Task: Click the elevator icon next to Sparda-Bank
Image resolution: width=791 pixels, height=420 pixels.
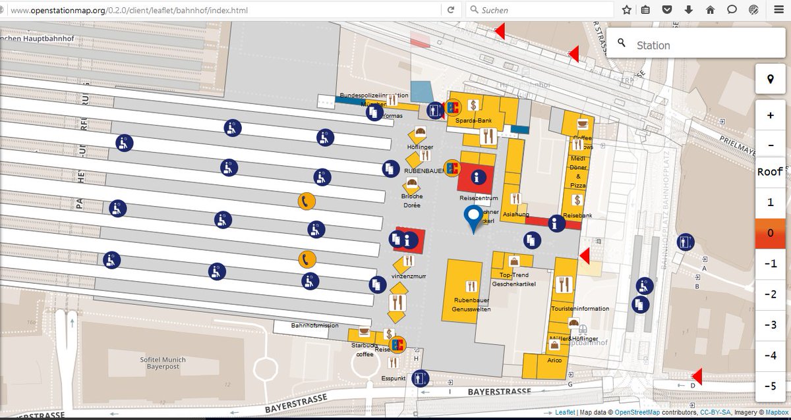Action: pos(435,111)
